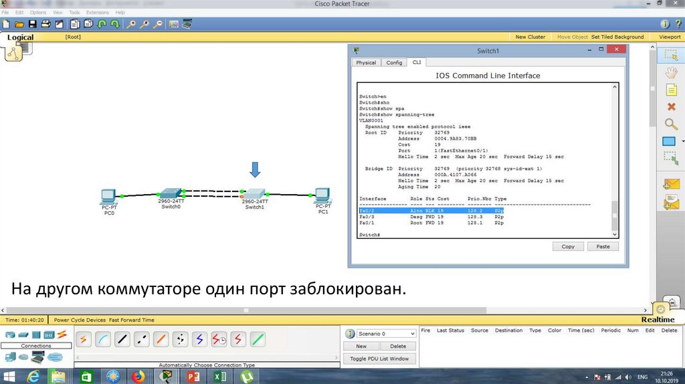685x384 pixels.
Task: Open the Extensions menu
Action: pos(98,12)
